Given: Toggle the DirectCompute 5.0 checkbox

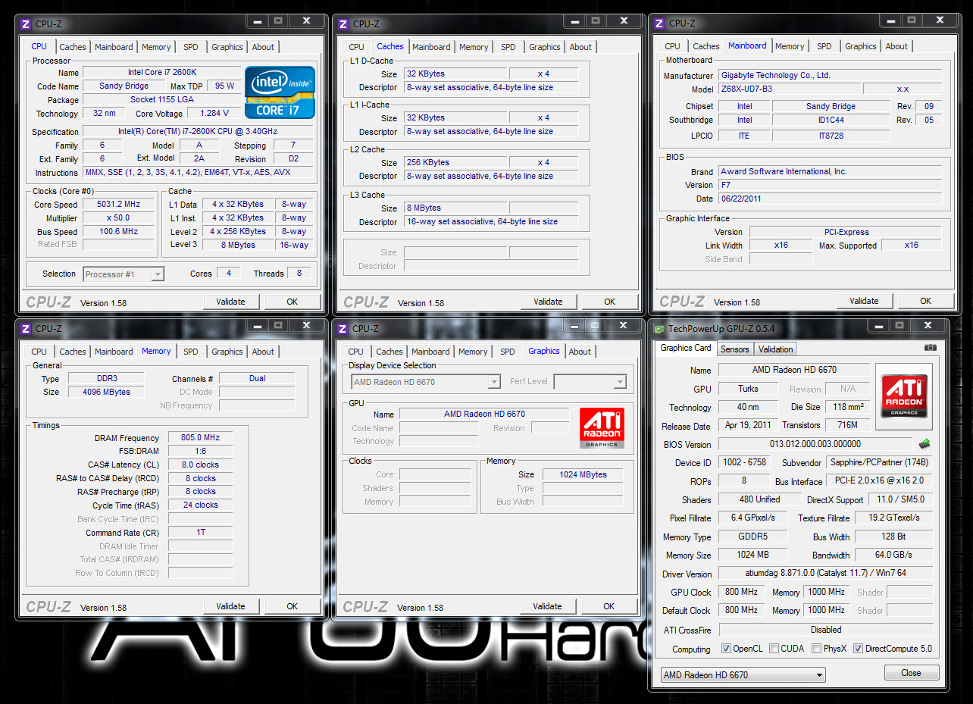Looking at the screenshot, I should coord(858,649).
